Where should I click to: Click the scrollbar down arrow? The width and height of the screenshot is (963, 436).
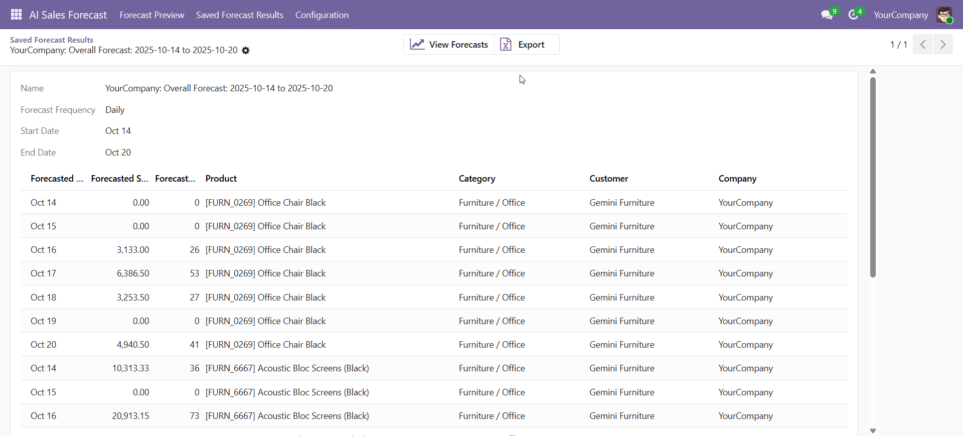(x=873, y=431)
